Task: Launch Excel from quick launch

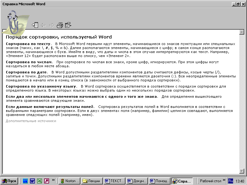Action: coord(40,181)
